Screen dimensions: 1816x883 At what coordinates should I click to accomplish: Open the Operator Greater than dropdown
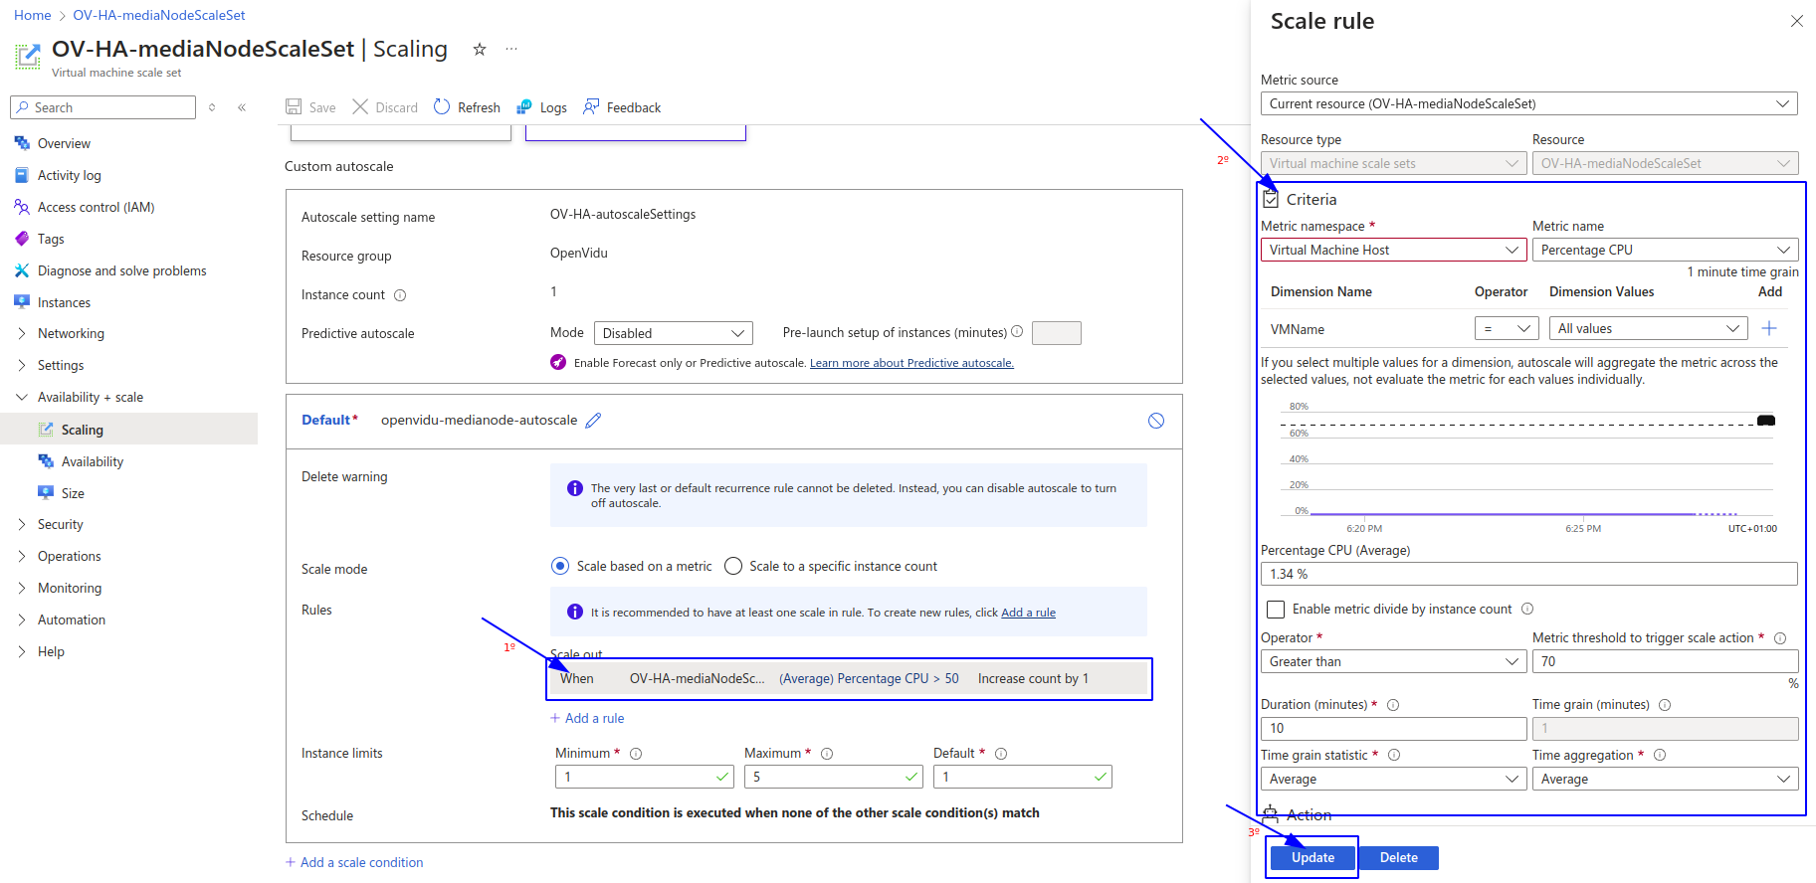pyautogui.click(x=1393, y=662)
